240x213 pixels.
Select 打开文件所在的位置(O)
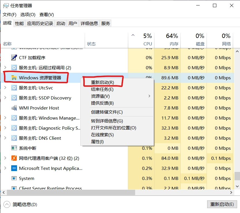tap(117, 128)
